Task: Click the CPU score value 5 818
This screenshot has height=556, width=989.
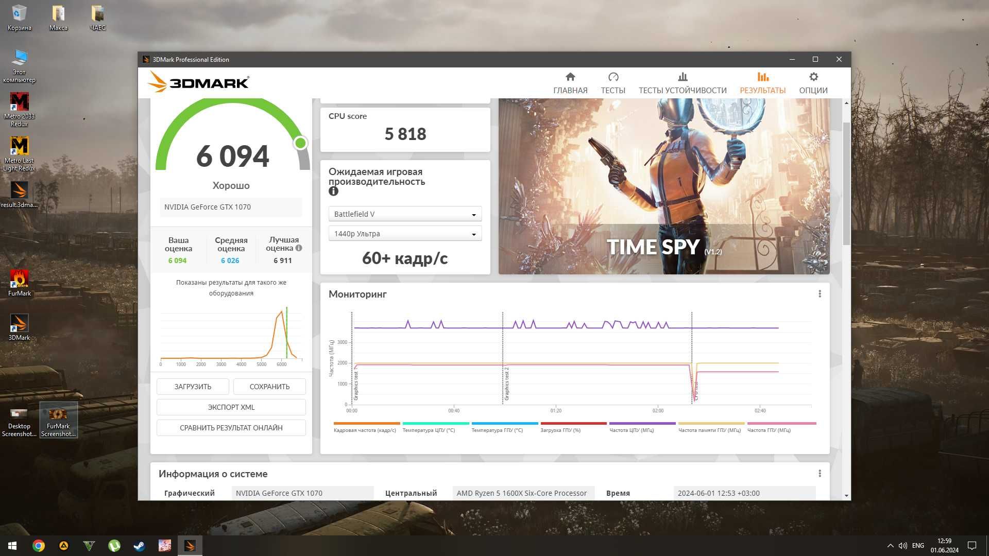Action: tap(405, 134)
